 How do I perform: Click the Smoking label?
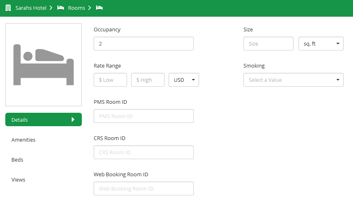pyautogui.click(x=254, y=66)
